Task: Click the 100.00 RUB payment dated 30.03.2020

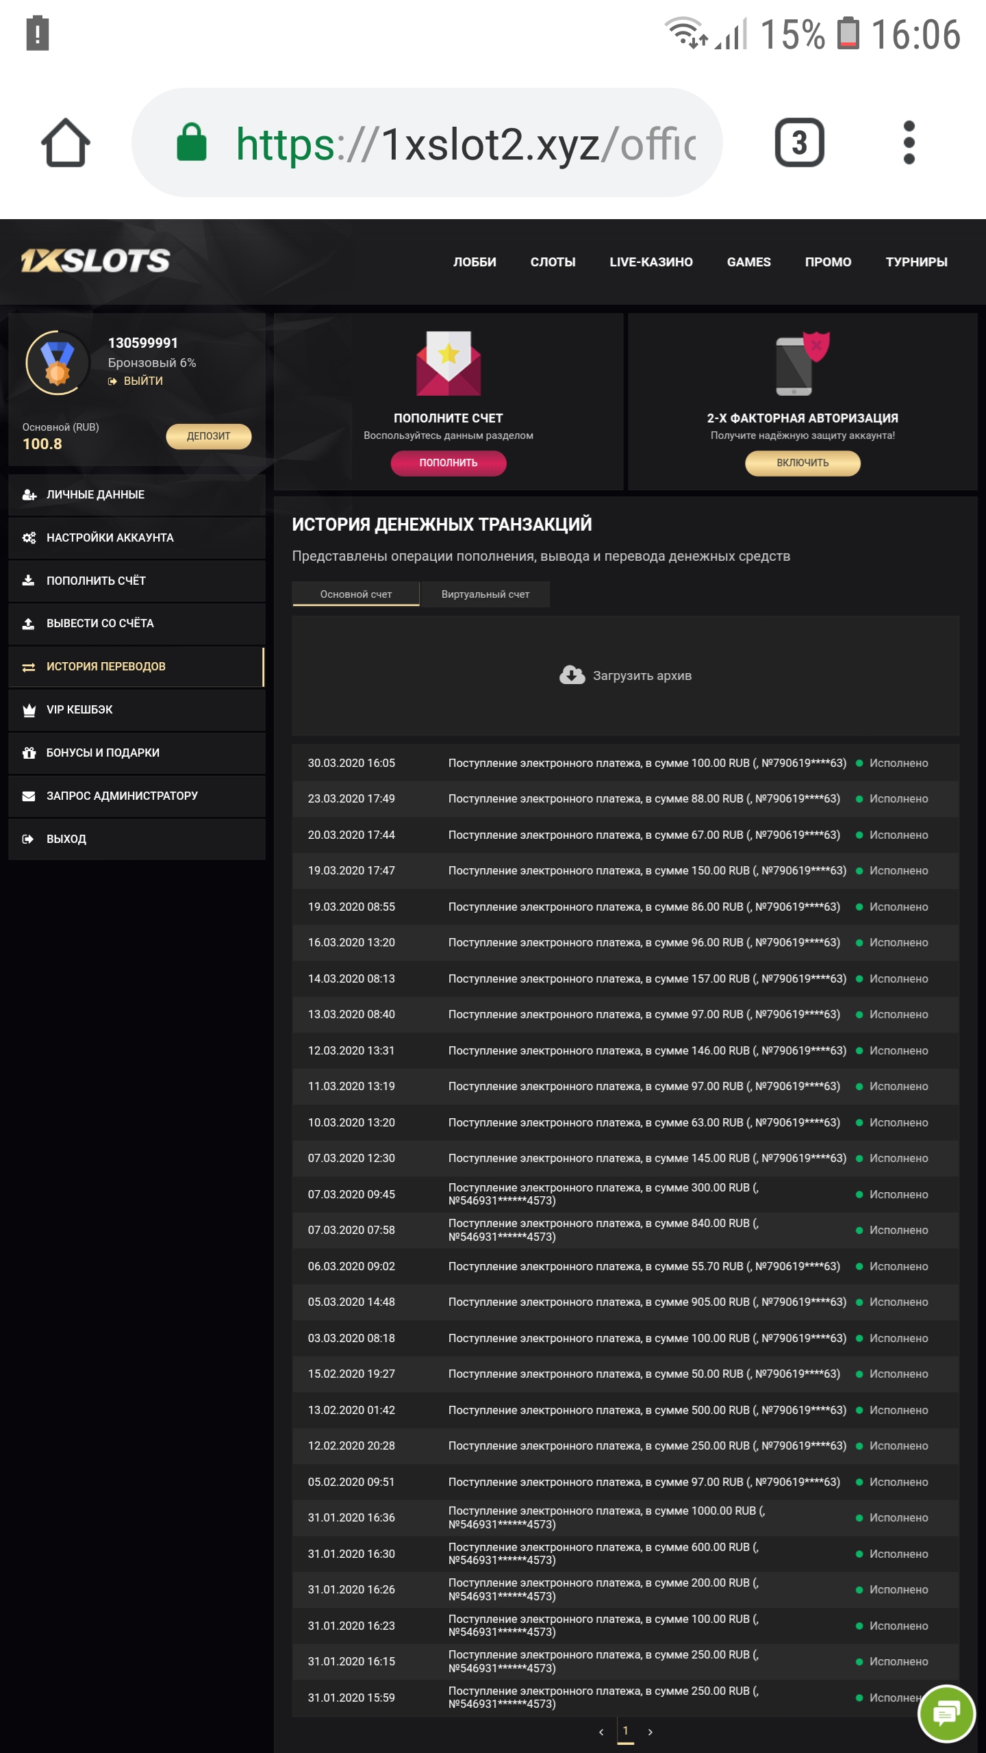Action: coord(647,764)
